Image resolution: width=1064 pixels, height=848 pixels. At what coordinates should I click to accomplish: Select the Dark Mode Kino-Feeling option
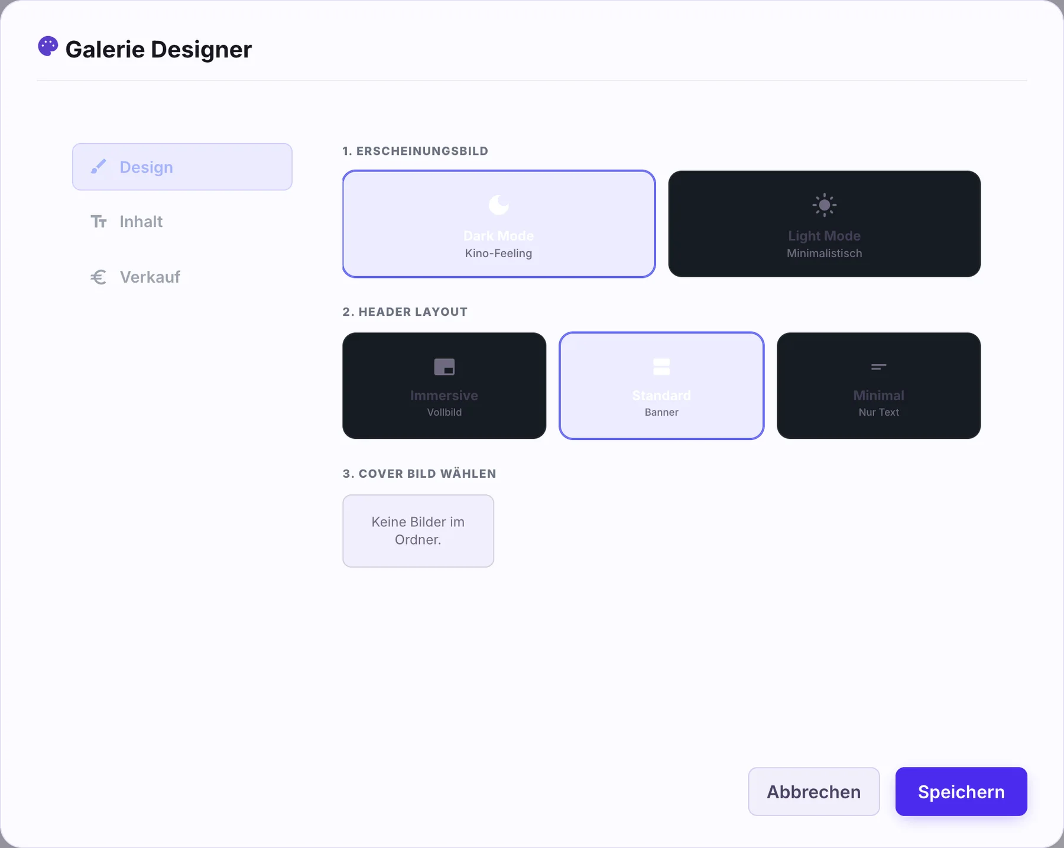[499, 224]
